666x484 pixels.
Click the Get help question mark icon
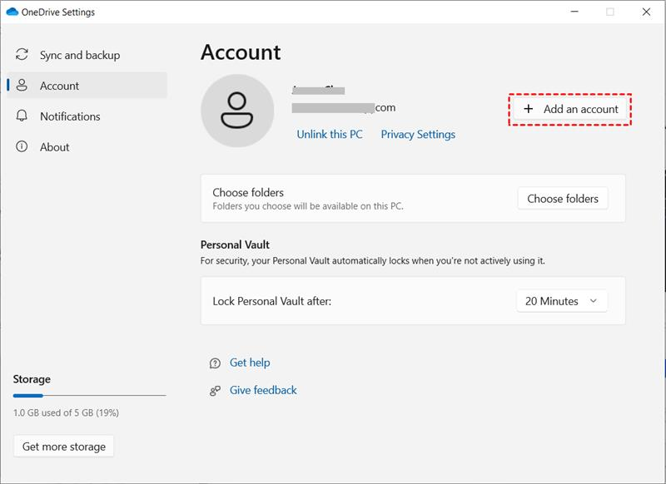pos(215,363)
